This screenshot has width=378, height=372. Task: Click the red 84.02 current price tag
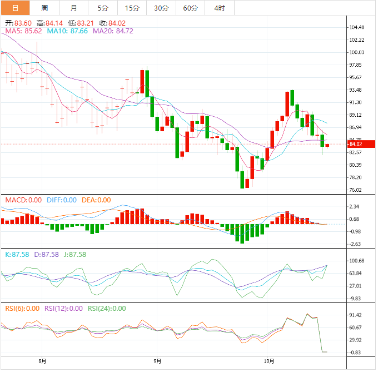(x=355, y=145)
